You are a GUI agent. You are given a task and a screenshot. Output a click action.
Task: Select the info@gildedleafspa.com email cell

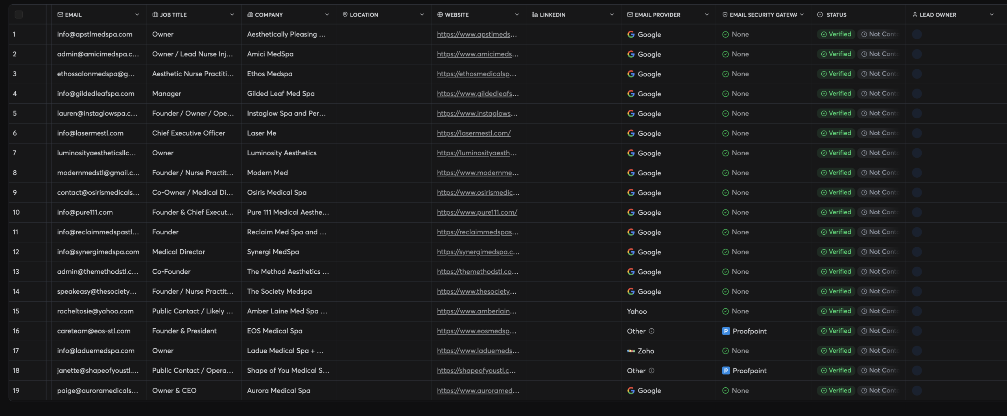click(99, 94)
